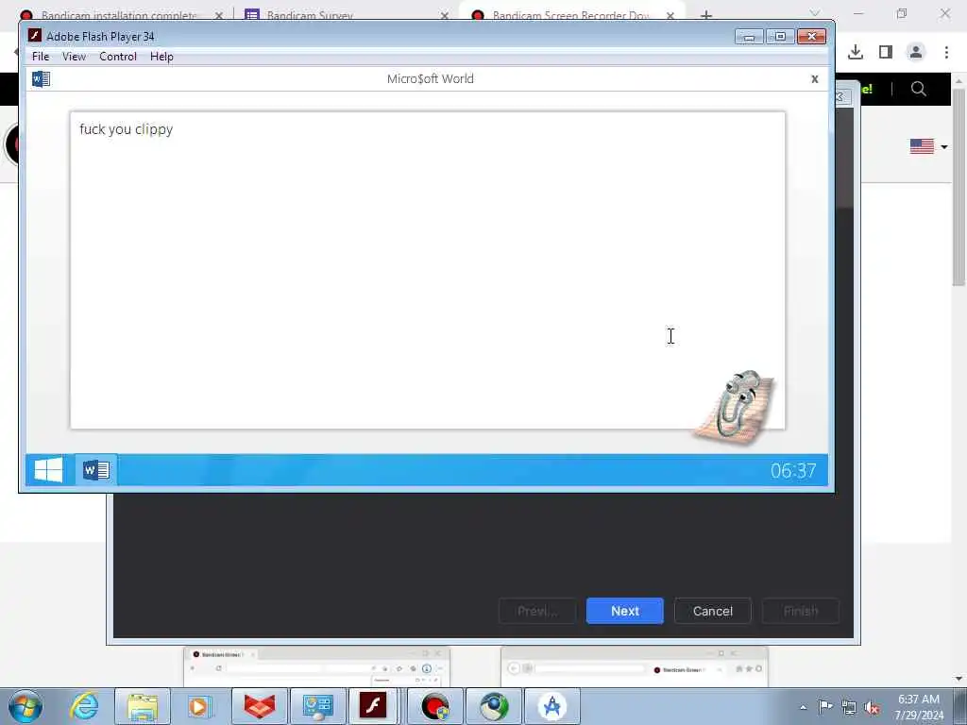Click the Word icon beside Micro$oft World title
The height and width of the screenshot is (725, 967).
click(x=41, y=79)
